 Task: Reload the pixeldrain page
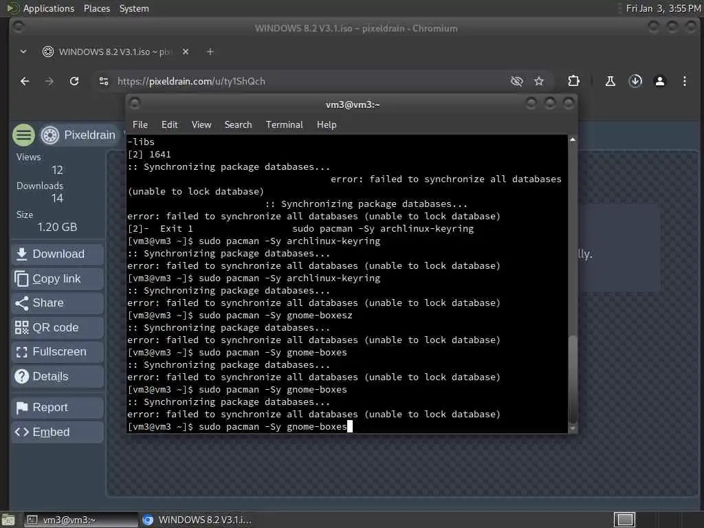click(74, 81)
